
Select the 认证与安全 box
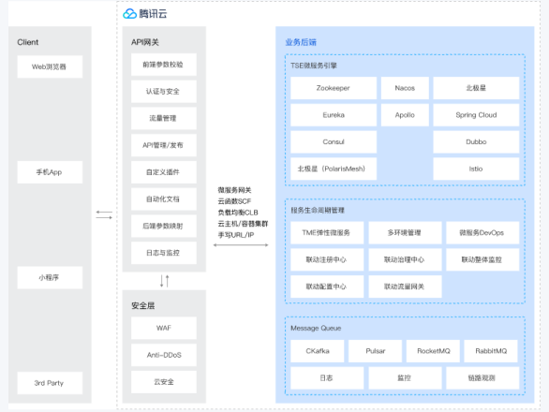[164, 92]
